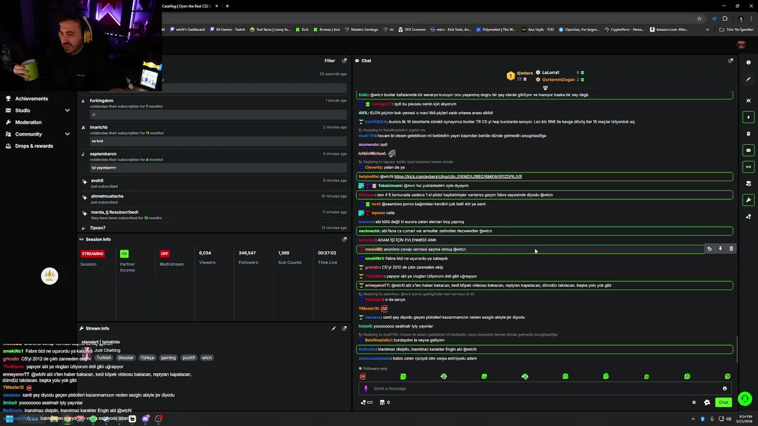Open Drops & rewards in sidebar
758x426 pixels.
(x=34, y=146)
